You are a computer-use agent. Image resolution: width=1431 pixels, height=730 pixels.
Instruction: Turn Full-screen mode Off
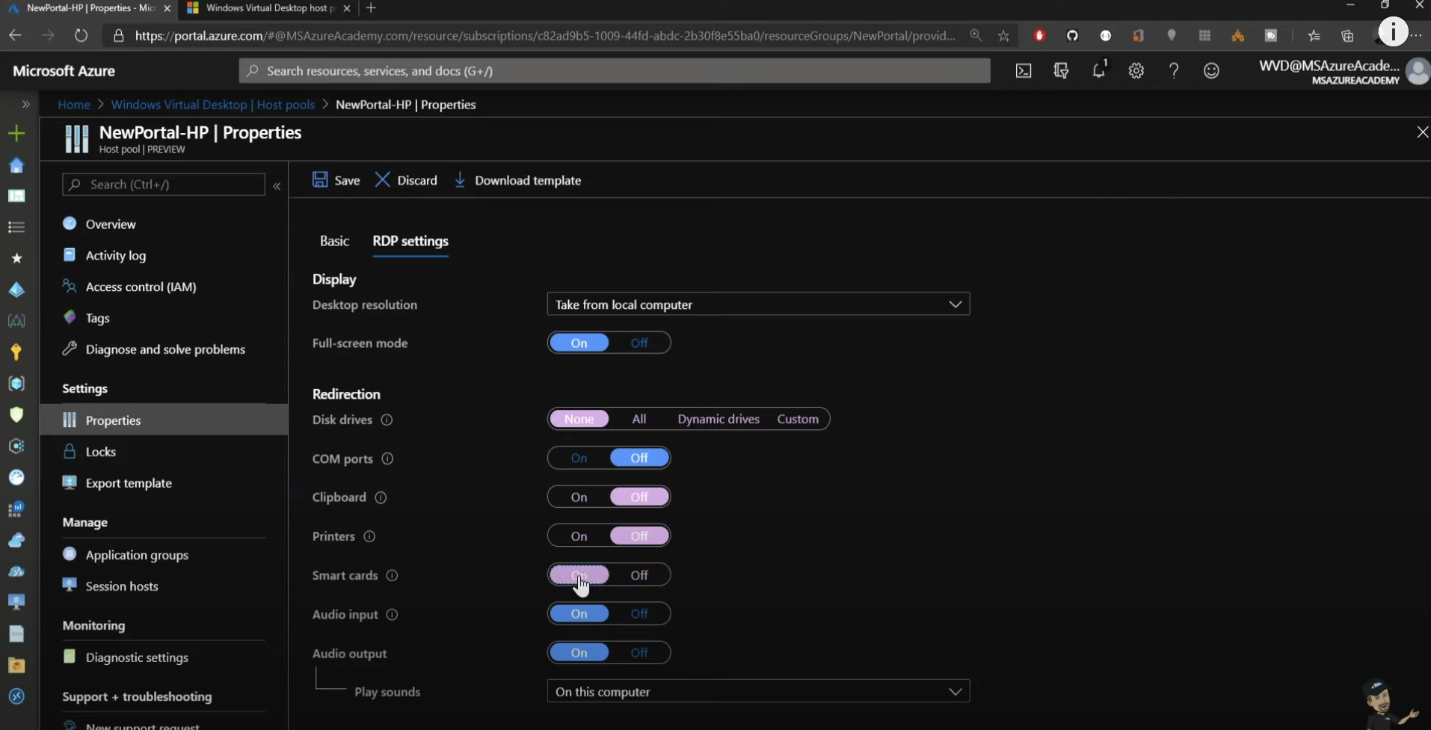[638, 343]
